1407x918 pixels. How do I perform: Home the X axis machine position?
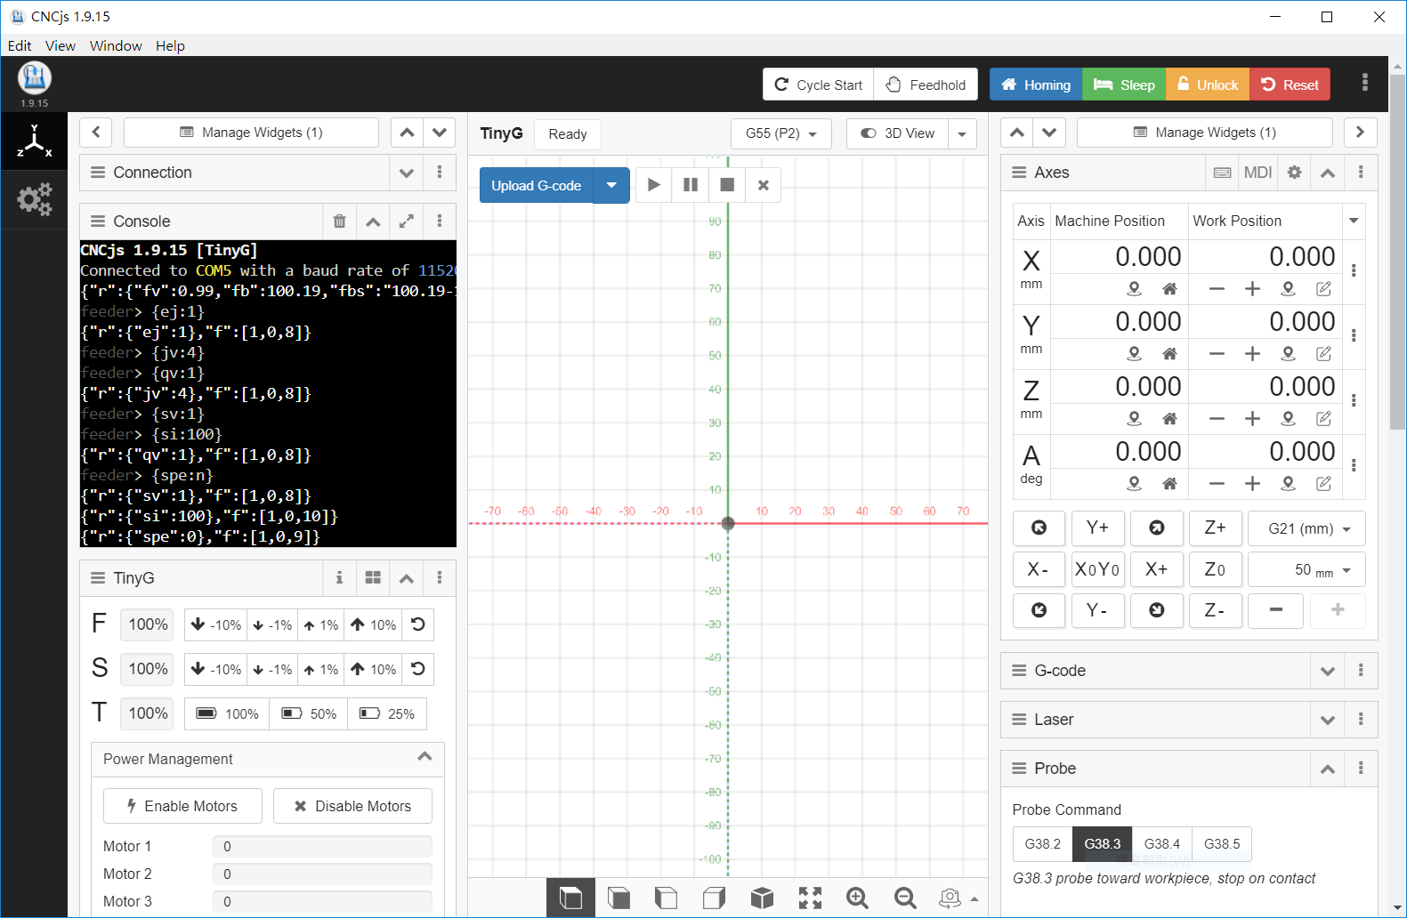pos(1169,289)
